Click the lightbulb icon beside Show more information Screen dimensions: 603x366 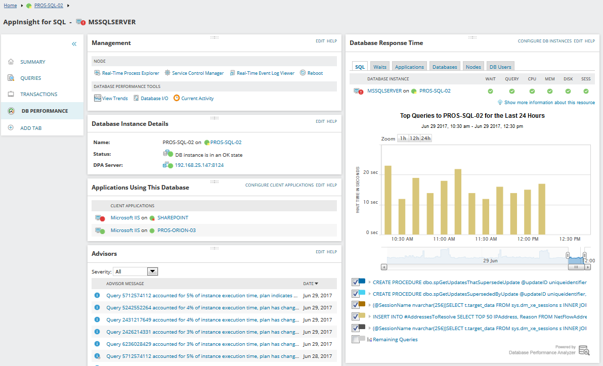click(x=500, y=102)
